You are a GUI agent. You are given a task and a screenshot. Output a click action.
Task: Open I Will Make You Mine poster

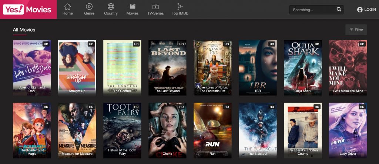pos(348,68)
